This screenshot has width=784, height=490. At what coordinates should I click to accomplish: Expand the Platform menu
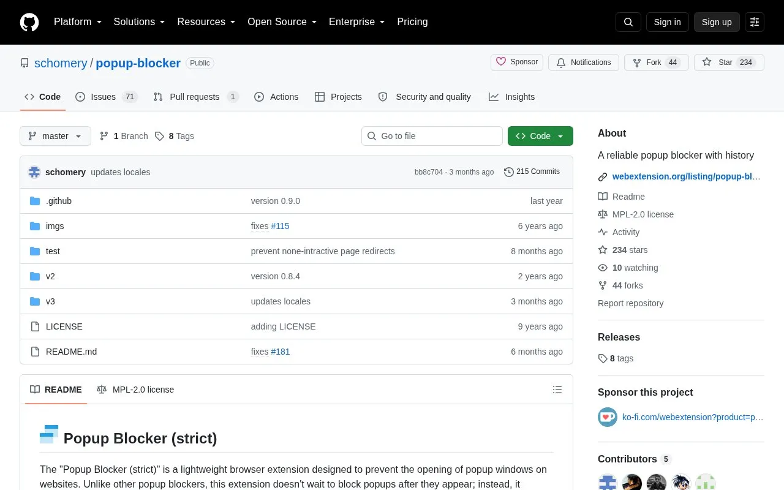(x=78, y=22)
